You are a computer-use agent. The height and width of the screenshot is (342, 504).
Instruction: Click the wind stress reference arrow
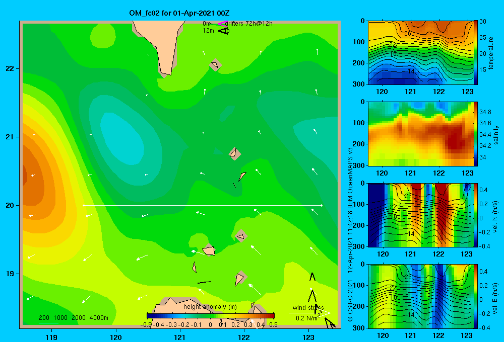coord(310,313)
